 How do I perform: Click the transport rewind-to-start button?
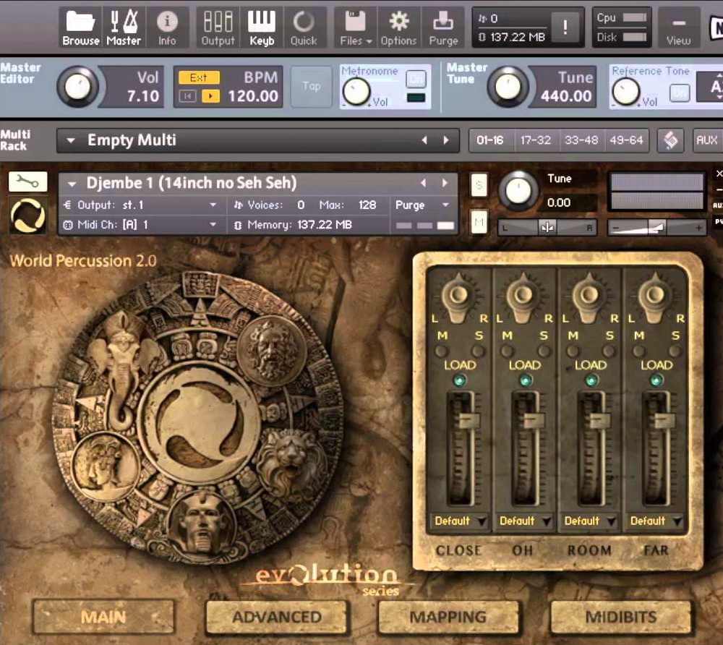pos(188,96)
